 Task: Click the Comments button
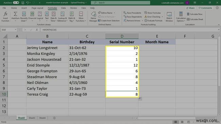205,8
